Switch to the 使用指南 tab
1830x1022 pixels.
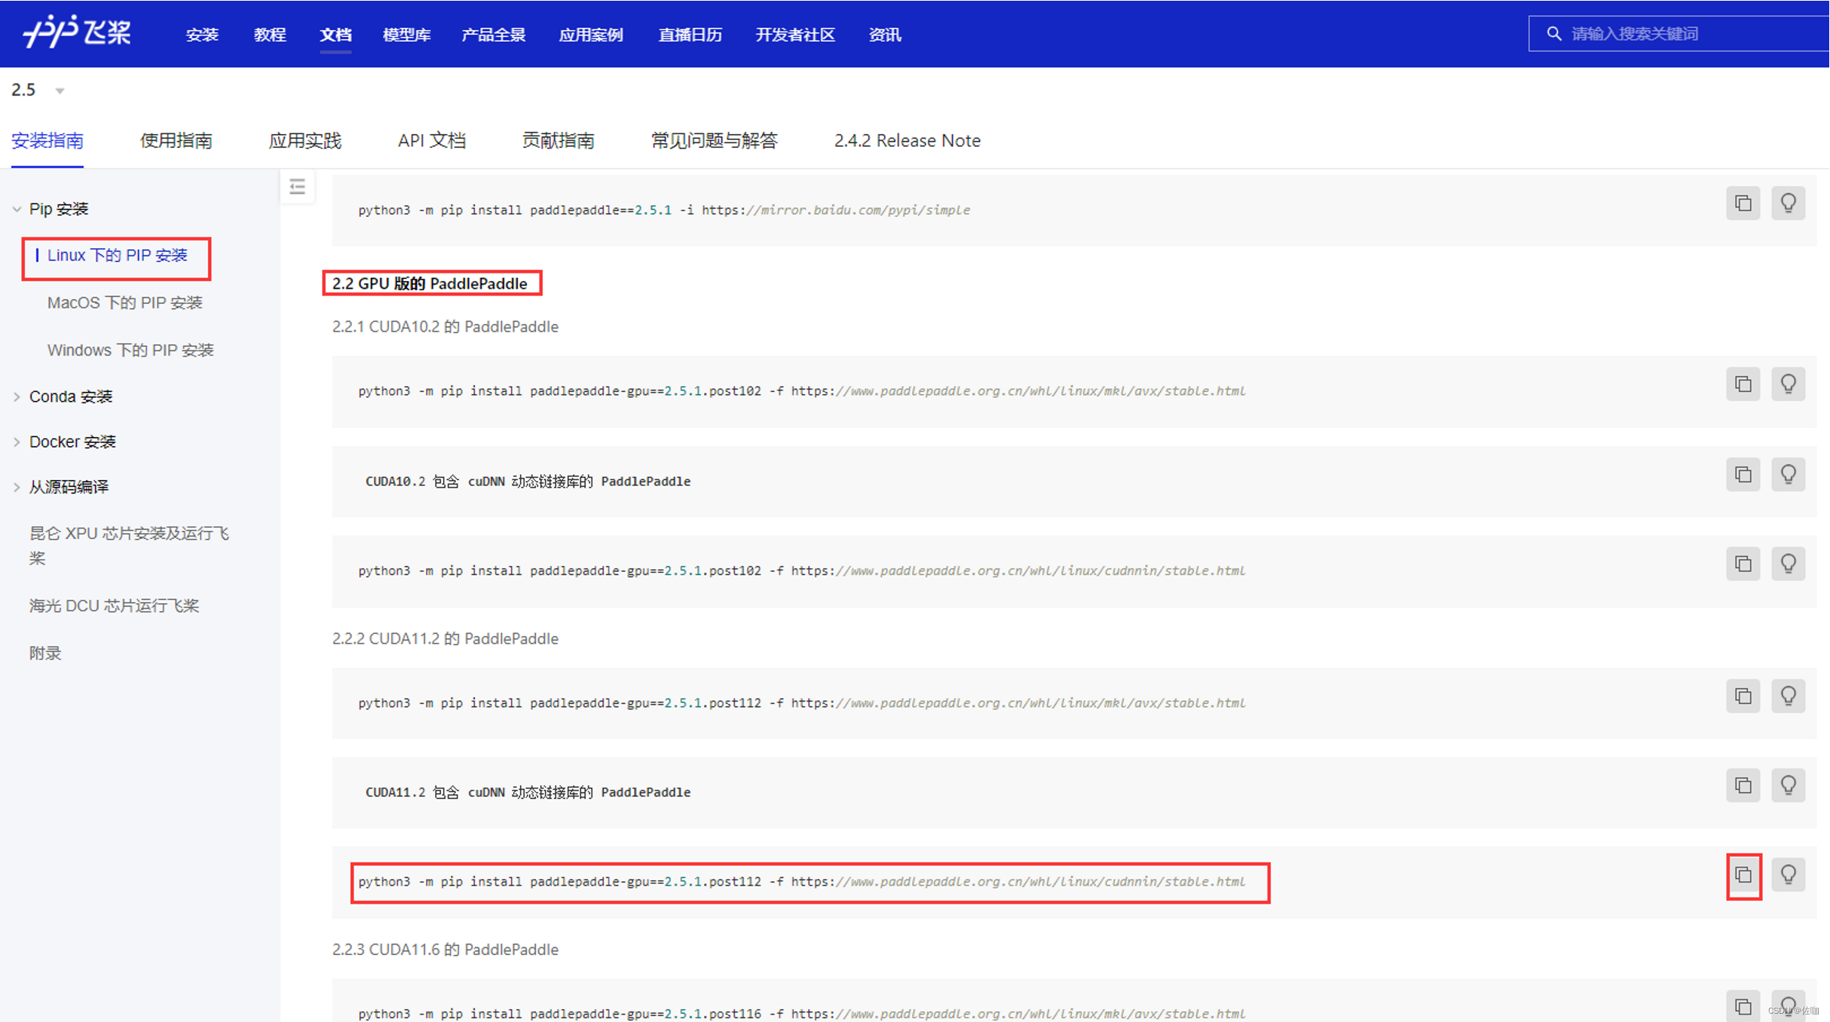pos(176,140)
